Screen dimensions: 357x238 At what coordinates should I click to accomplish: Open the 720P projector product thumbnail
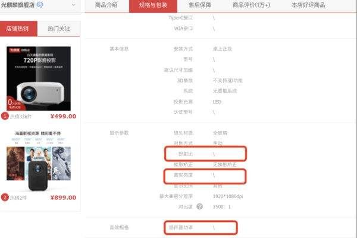pos(39,79)
